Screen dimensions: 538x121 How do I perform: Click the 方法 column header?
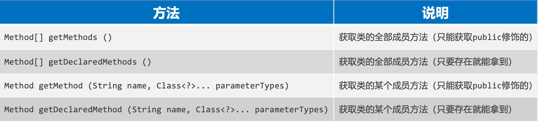pos(166,13)
